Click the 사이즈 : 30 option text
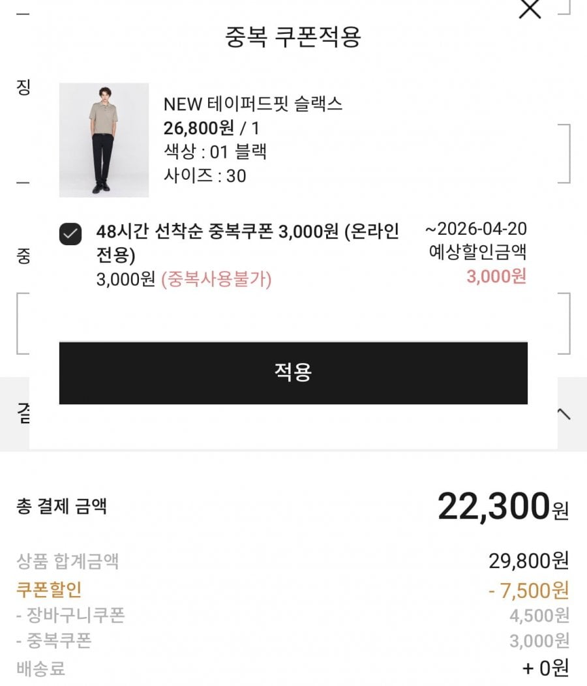Screen dimensions: 587x686 click(x=205, y=175)
